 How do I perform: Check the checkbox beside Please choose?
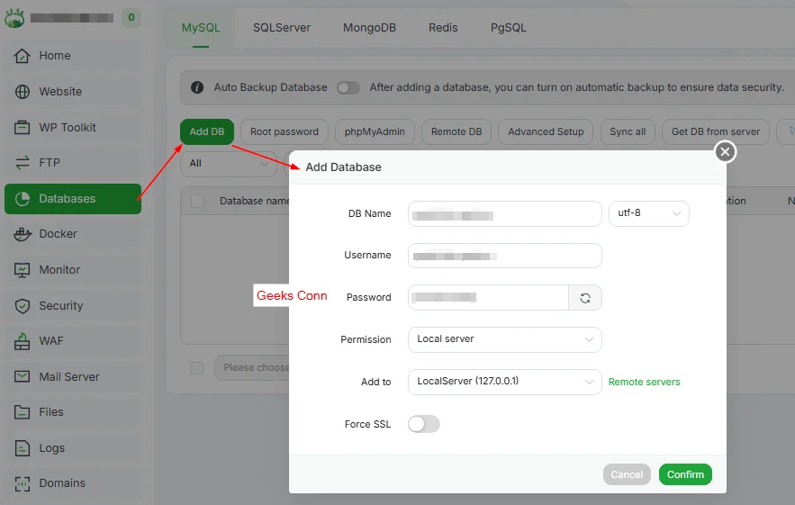pyautogui.click(x=196, y=367)
